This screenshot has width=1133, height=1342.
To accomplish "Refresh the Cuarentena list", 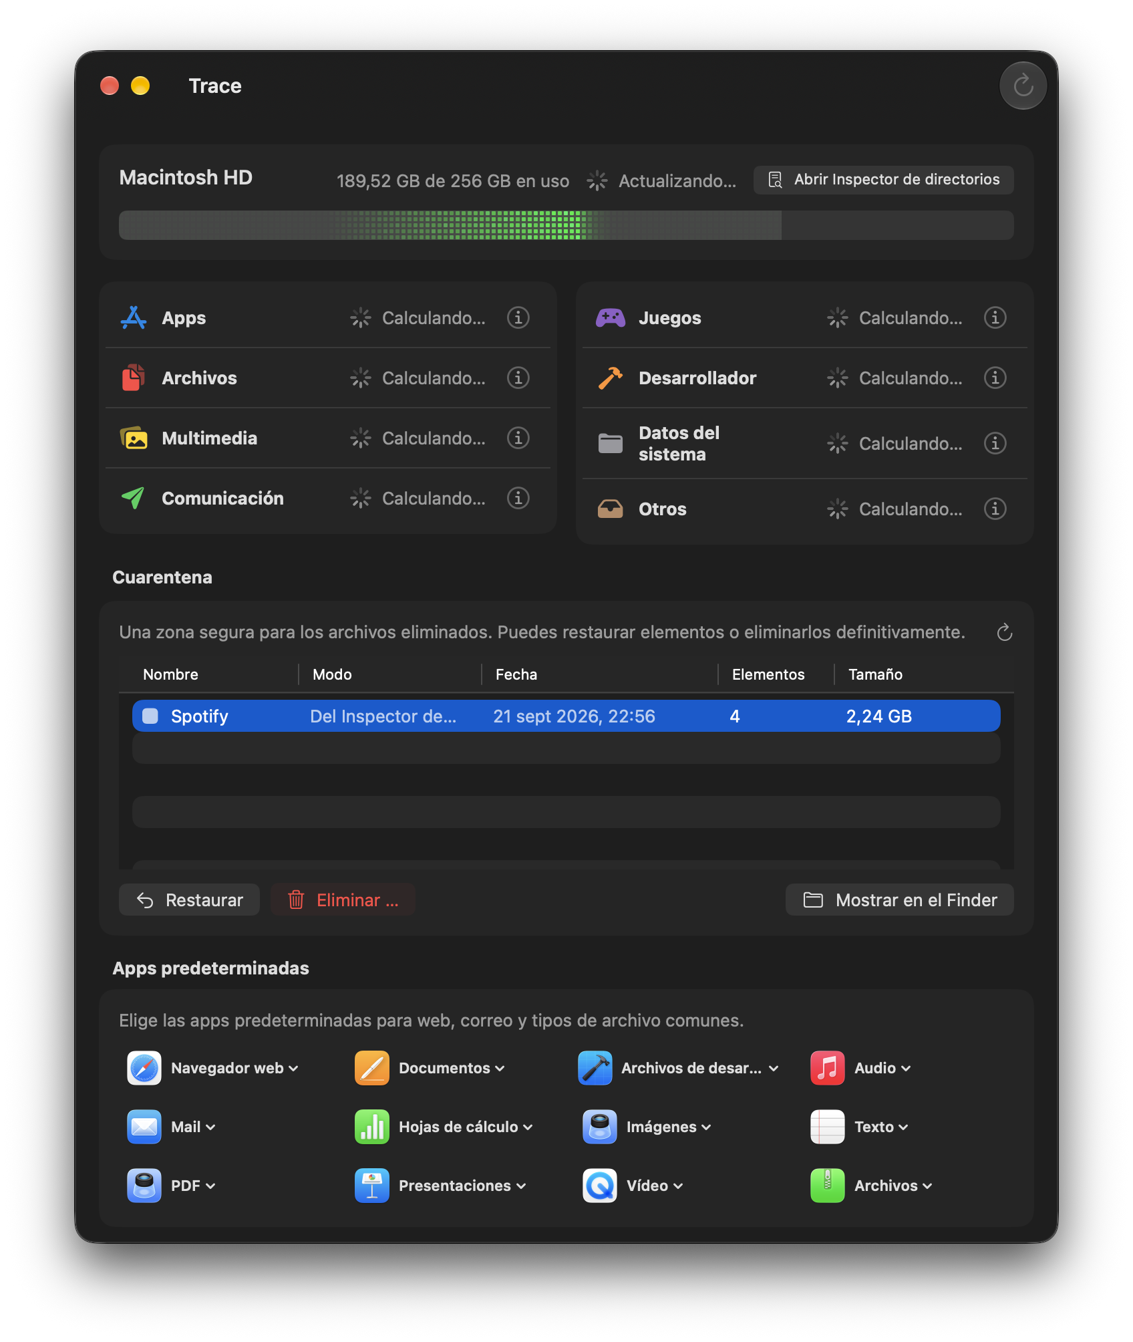I will point(1005,632).
